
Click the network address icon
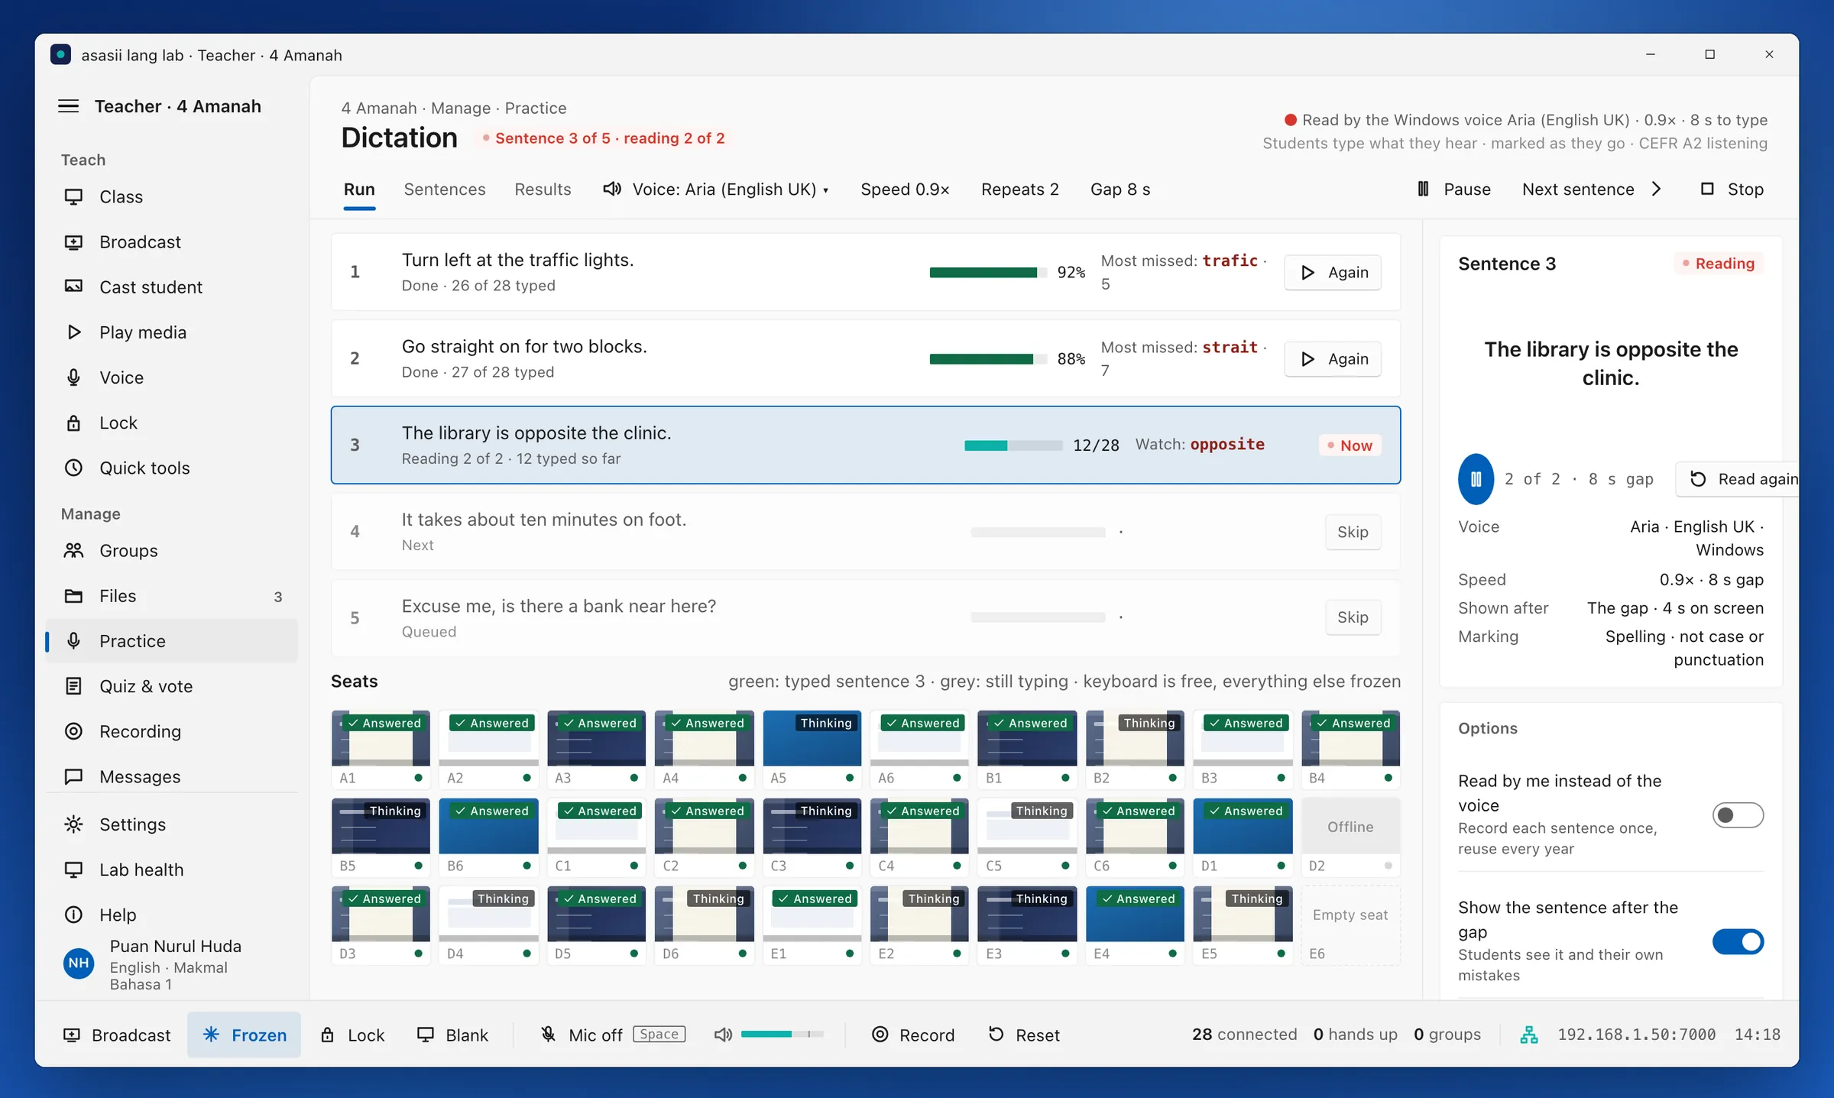(x=1529, y=1035)
